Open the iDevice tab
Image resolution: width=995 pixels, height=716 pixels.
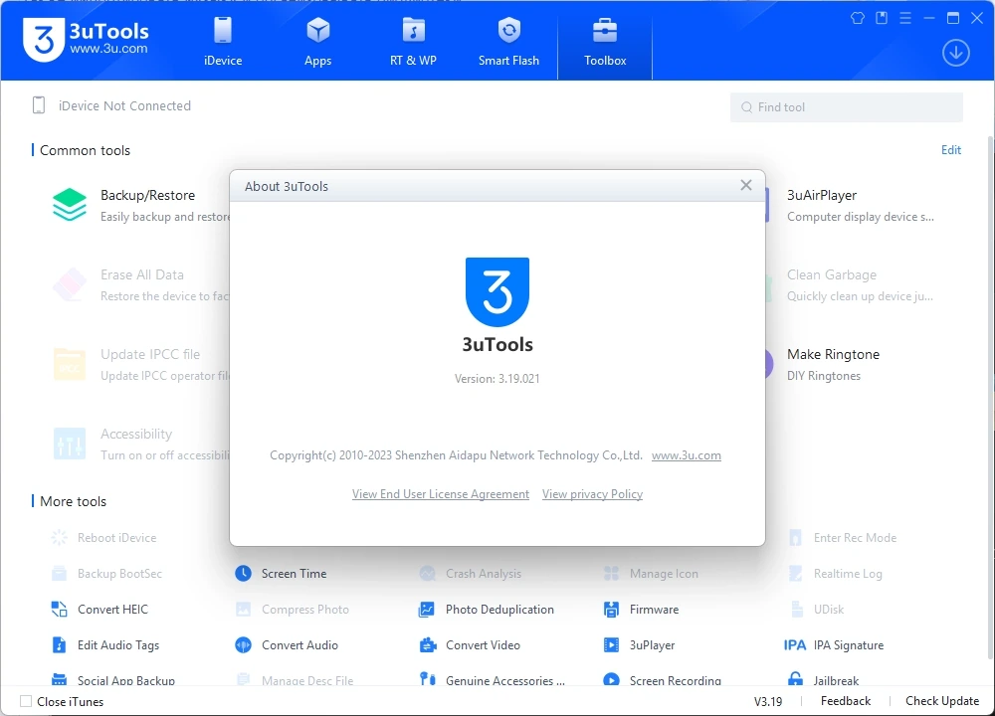[223, 42]
